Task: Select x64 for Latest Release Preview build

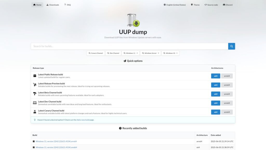Action: pos(216,85)
